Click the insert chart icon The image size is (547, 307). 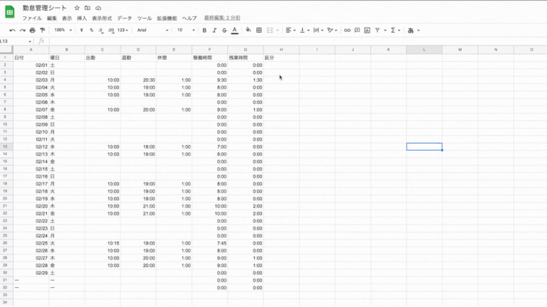coord(367,31)
